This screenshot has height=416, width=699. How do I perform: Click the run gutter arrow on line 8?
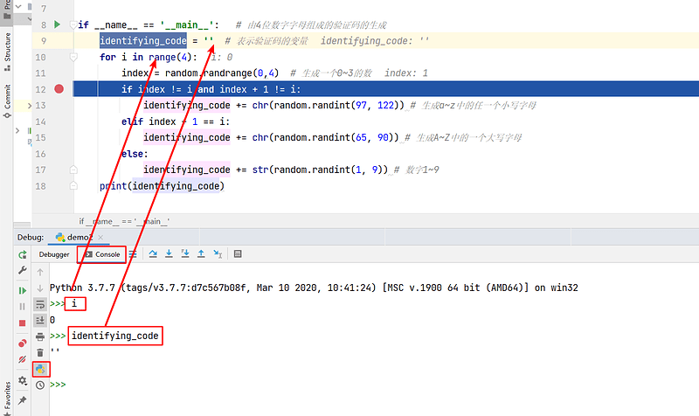(59, 25)
